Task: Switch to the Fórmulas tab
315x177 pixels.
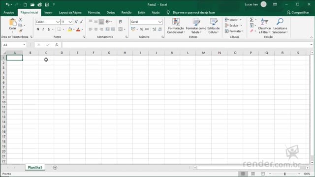Action: 94,12
